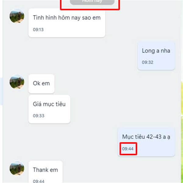Image resolution: width=183 pixels, height=183 pixels.
Task: Click the 09:44 timestamp under 'Thank em'
Action: point(38,181)
